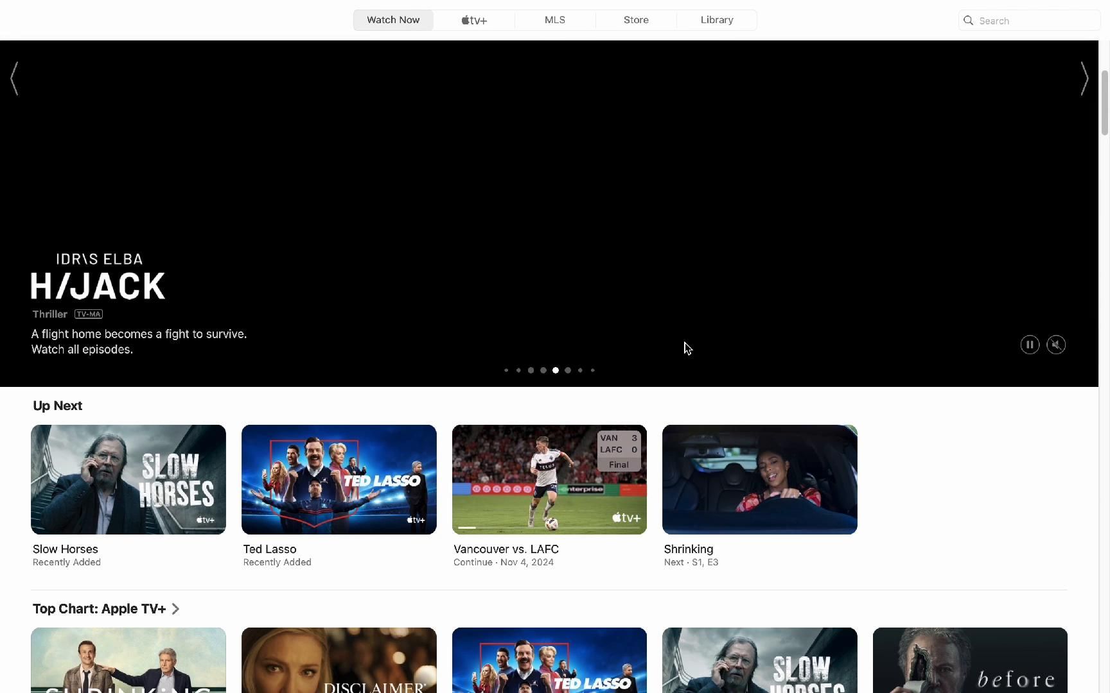The height and width of the screenshot is (693, 1110).
Task: Expand the Top Chart: Apple TV+ chevron
Action: tap(175, 609)
